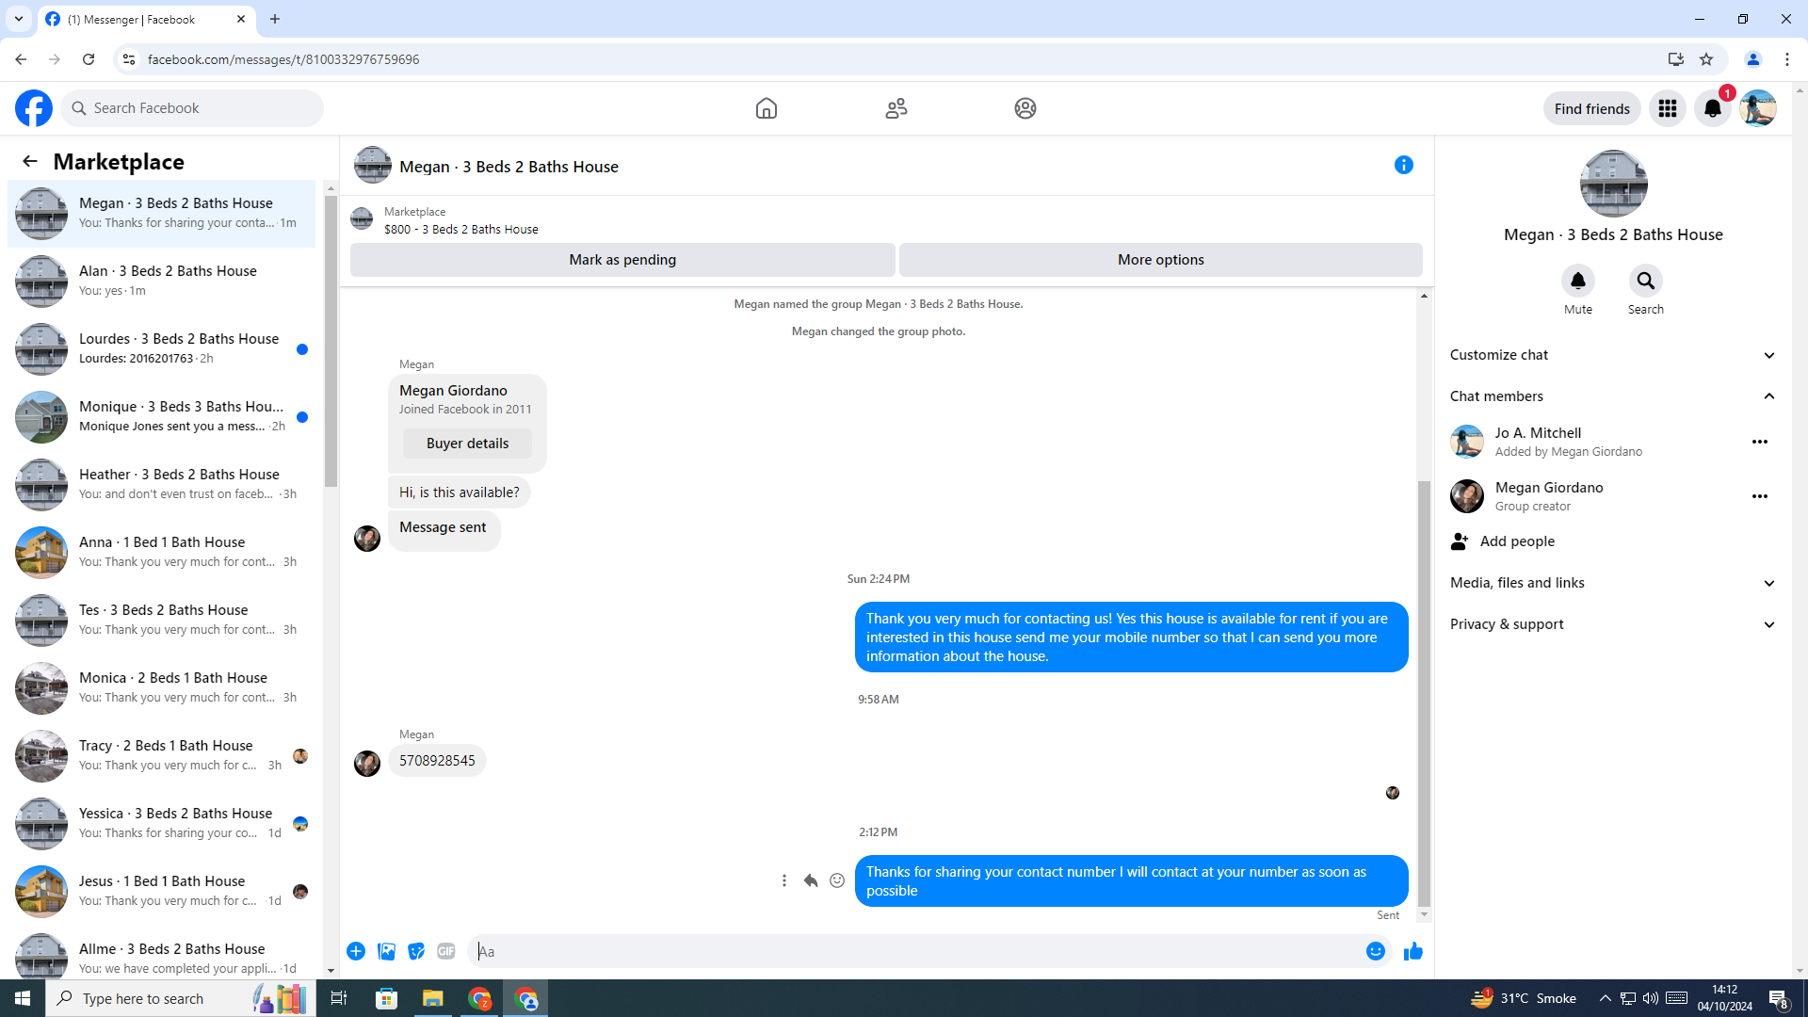This screenshot has height=1017, width=1808.
Task: Click the More options button
Action: click(x=1161, y=260)
